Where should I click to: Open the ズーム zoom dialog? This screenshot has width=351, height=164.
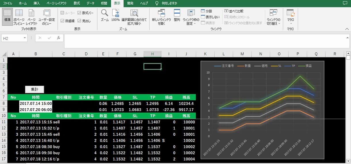click(x=104, y=15)
